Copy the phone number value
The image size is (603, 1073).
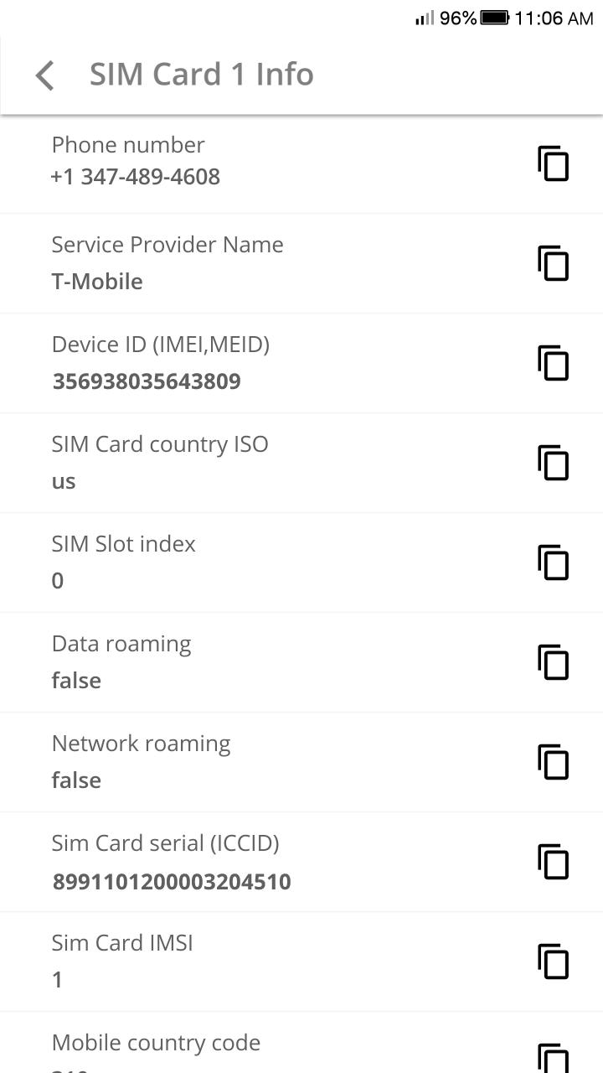(x=553, y=163)
